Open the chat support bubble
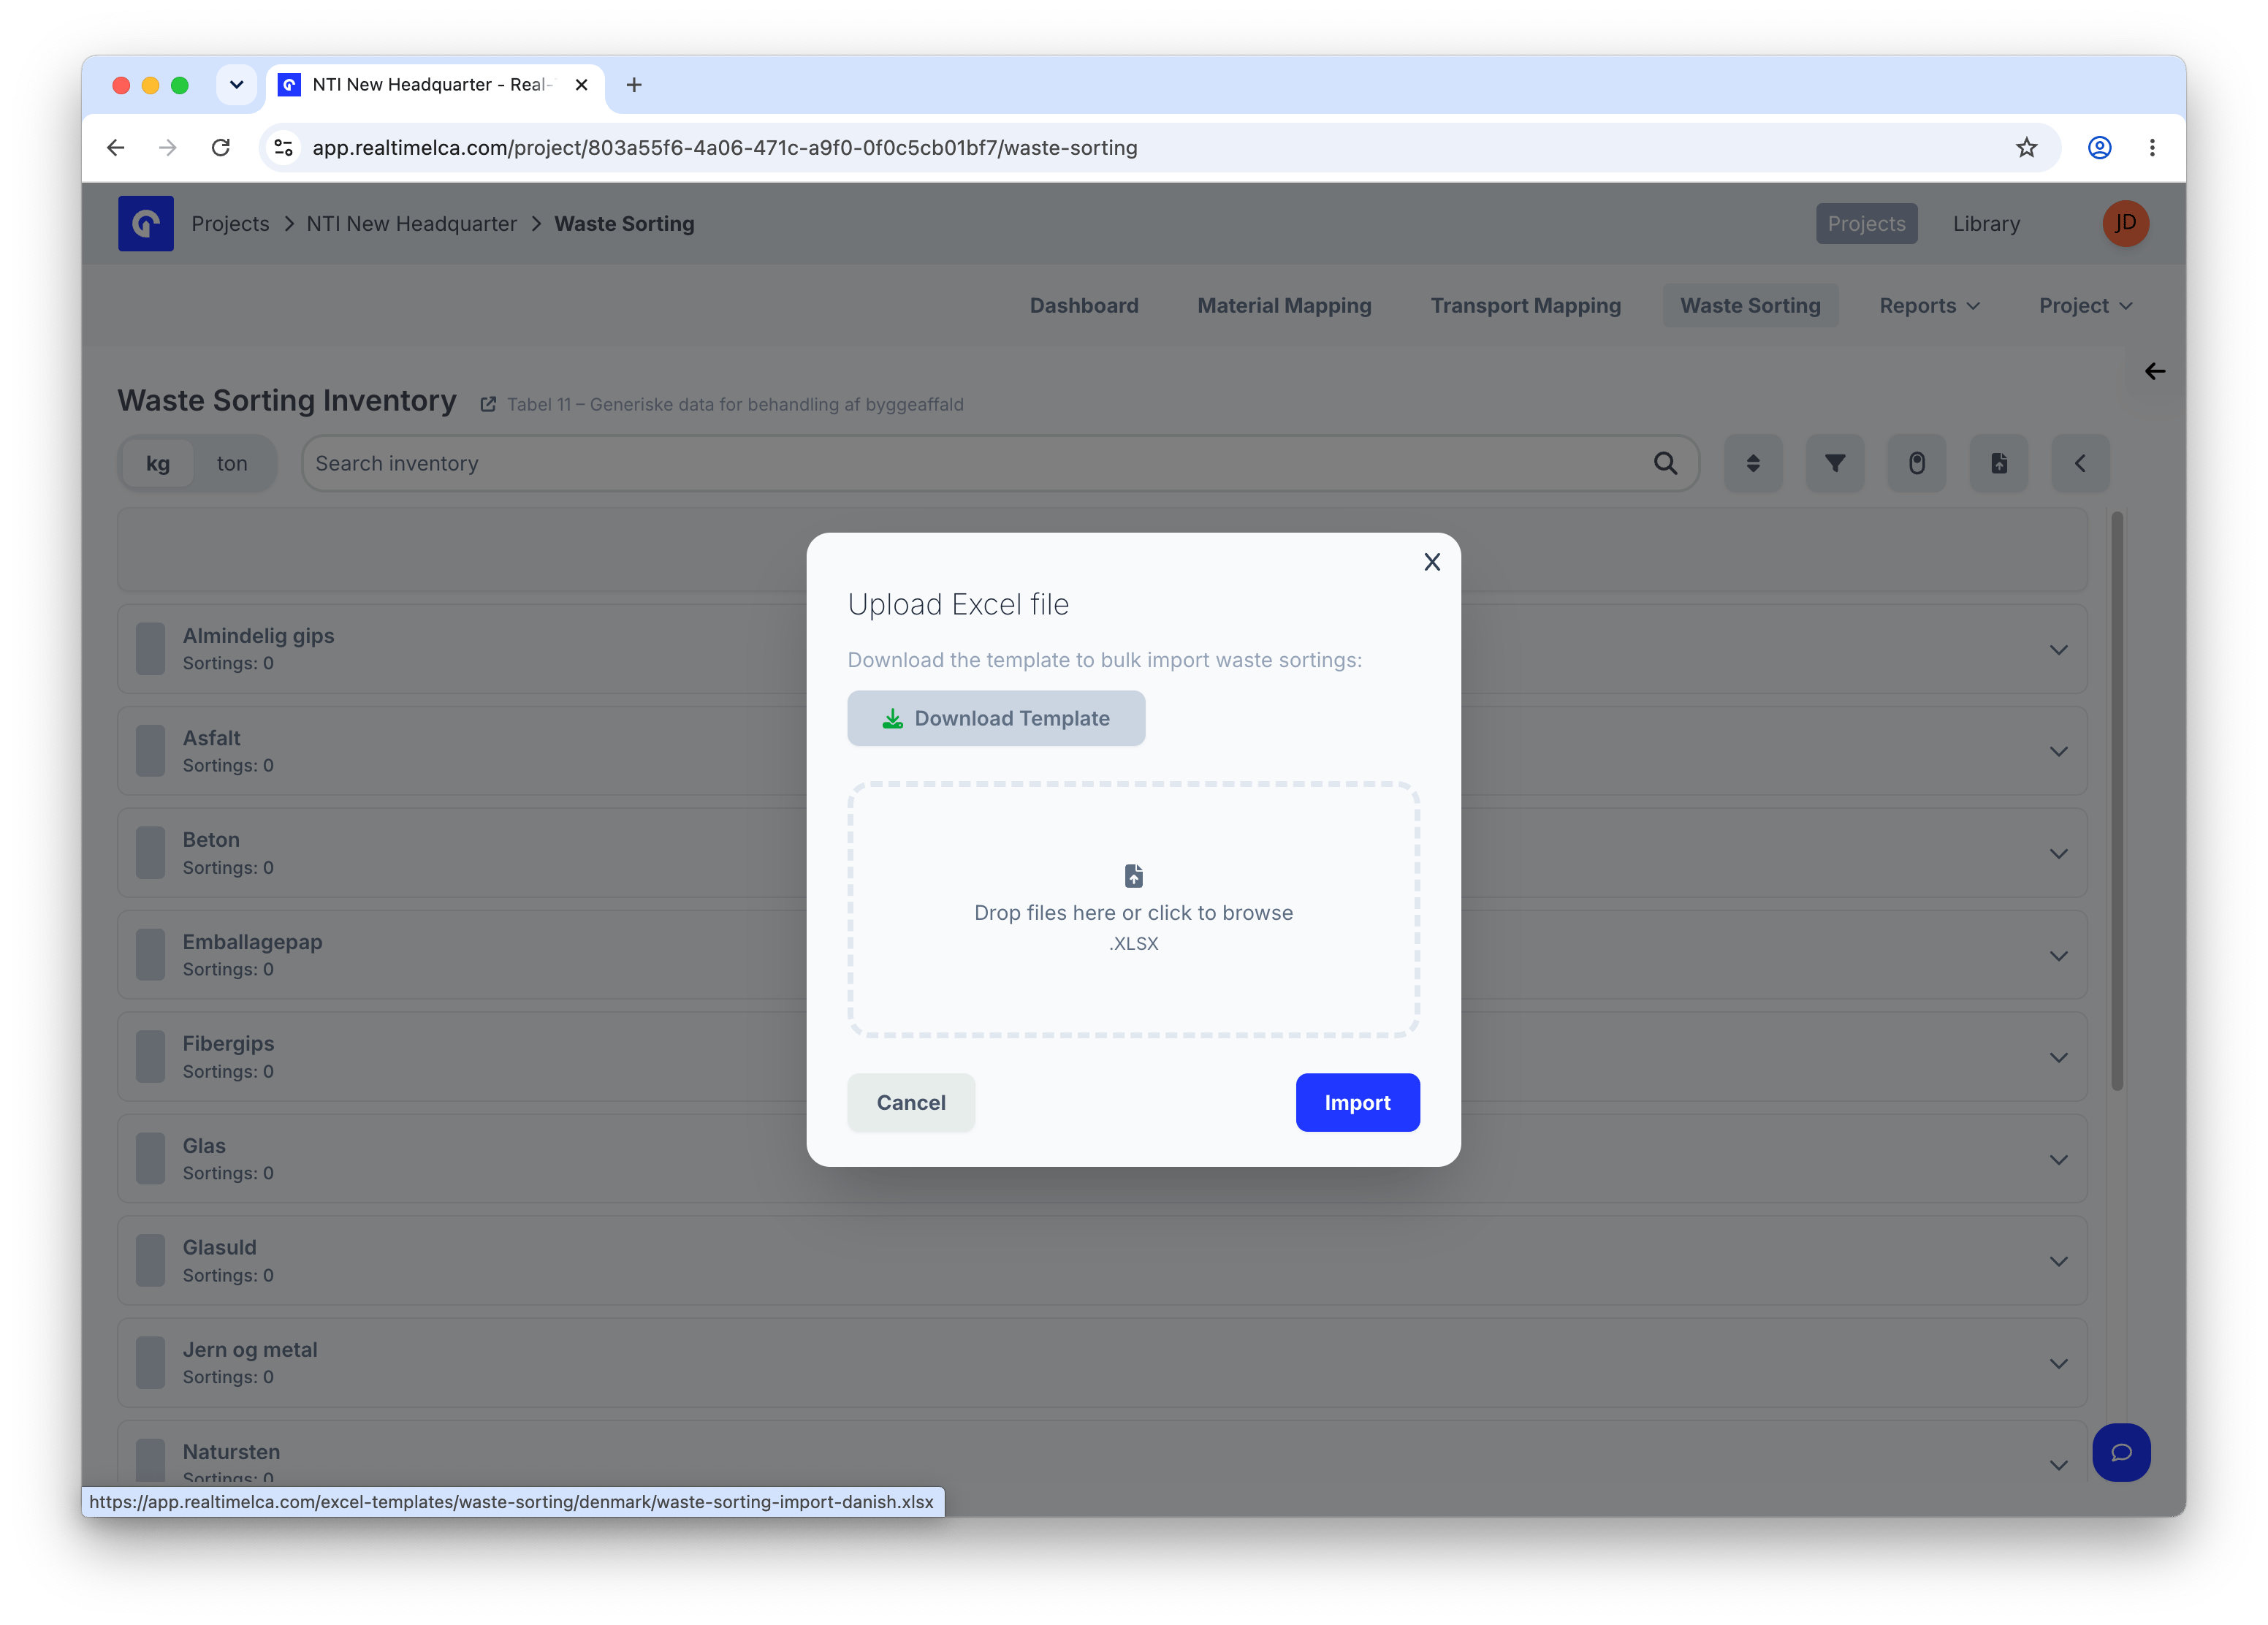2268x1625 pixels. click(2122, 1453)
